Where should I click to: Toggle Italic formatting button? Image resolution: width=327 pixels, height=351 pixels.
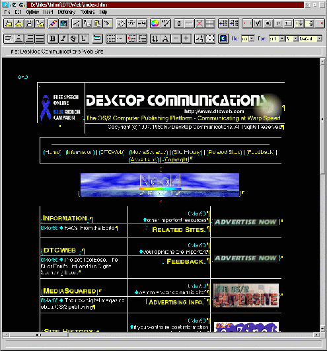click(x=63, y=38)
